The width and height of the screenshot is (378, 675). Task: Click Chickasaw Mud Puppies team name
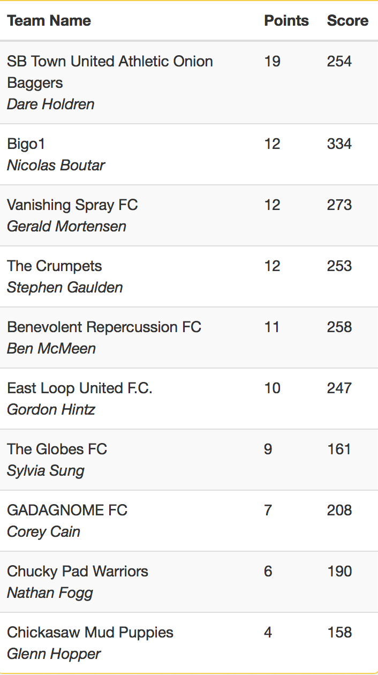click(x=90, y=633)
